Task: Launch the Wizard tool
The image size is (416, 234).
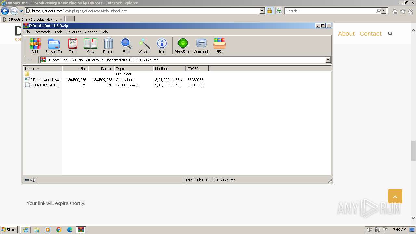Action: (x=144, y=45)
